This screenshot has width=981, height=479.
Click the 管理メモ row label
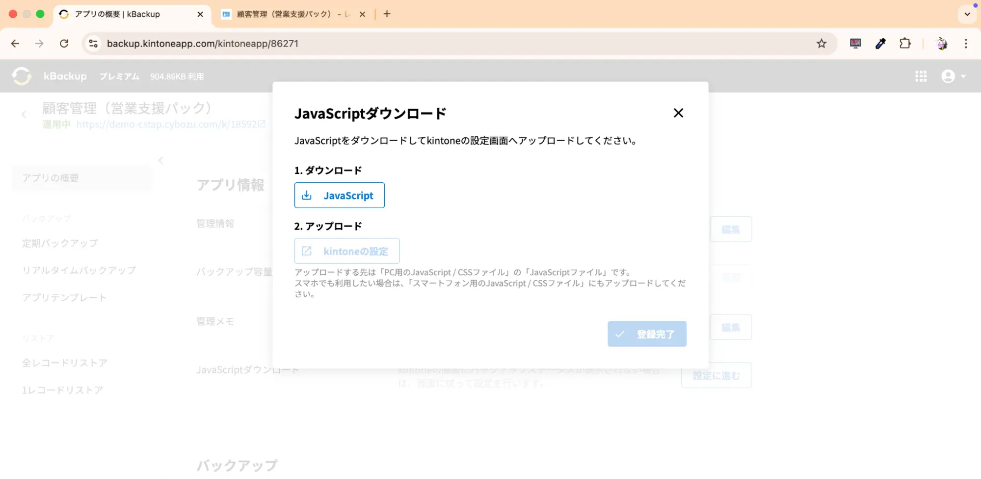coord(215,322)
